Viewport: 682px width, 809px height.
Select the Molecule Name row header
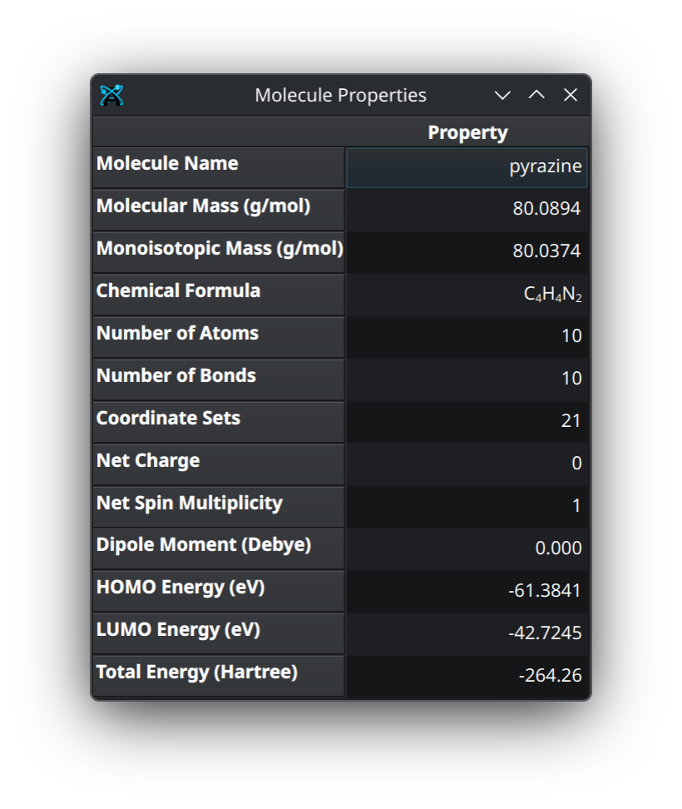(x=218, y=166)
